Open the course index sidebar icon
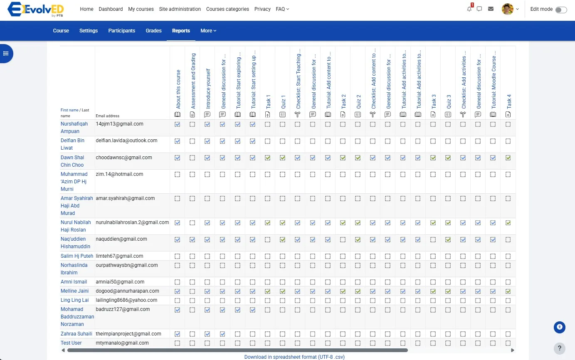 pyautogui.click(x=6, y=53)
